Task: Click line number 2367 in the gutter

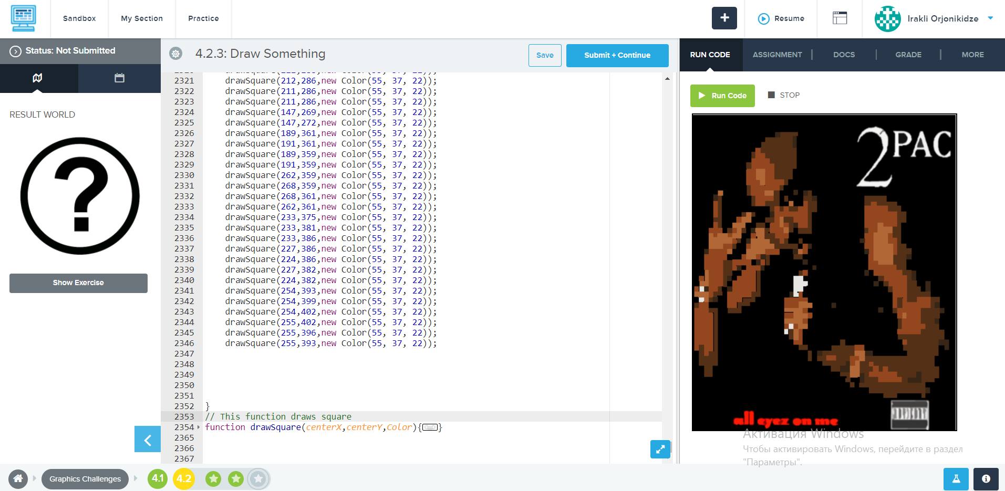Action: point(184,459)
